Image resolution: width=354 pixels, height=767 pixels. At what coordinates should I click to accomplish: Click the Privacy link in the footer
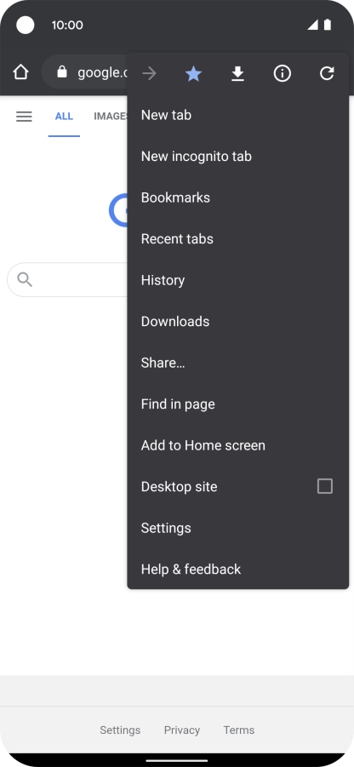pos(182,730)
